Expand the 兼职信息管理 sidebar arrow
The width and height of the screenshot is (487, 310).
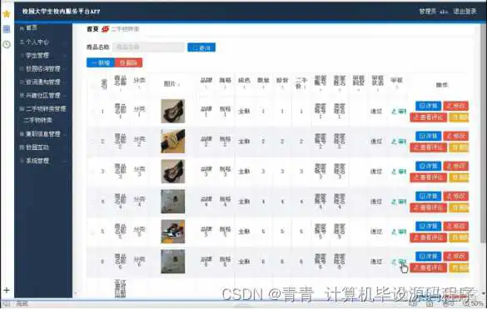pos(65,134)
